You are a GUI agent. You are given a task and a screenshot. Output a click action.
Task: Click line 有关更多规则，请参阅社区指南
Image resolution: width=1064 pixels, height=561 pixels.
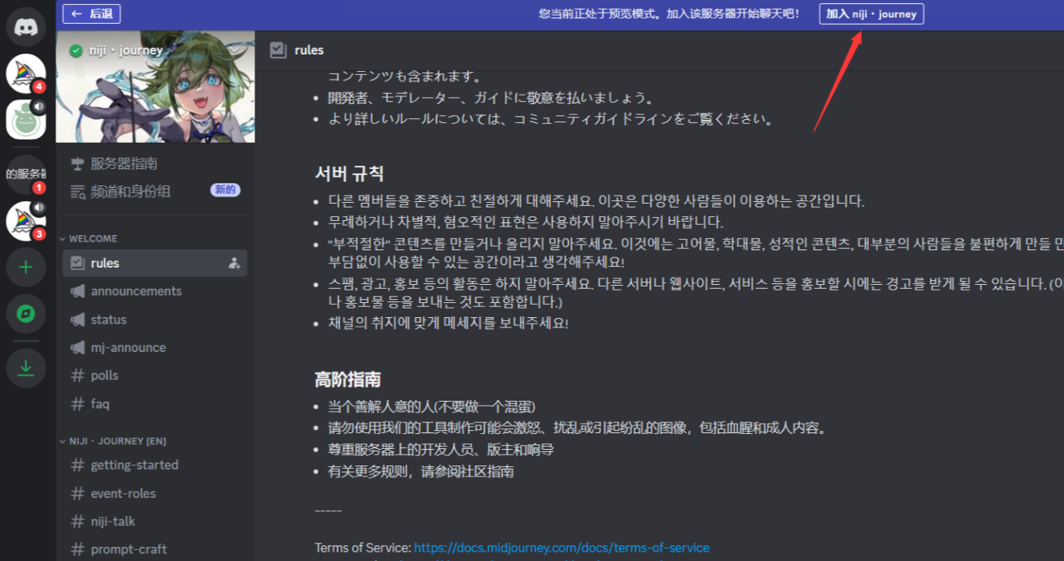tap(421, 472)
